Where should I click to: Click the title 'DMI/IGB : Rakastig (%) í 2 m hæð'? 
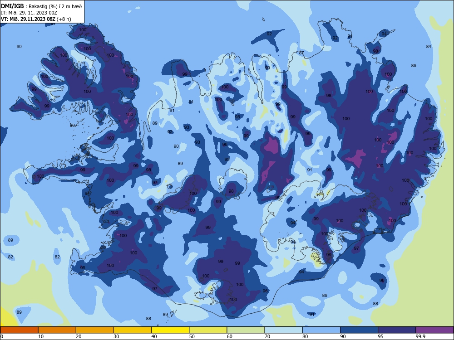pyautogui.click(x=41, y=6)
